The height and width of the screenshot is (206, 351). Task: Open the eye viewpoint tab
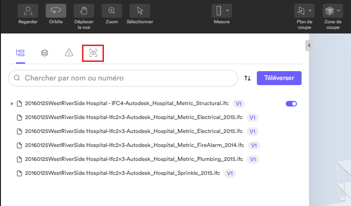click(93, 53)
